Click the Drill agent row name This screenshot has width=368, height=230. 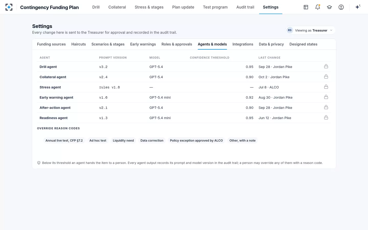pyautogui.click(x=48, y=67)
